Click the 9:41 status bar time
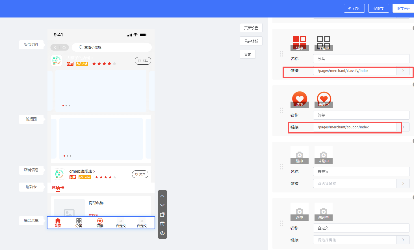This screenshot has width=414, height=250. pyautogui.click(x=58, y=35)
